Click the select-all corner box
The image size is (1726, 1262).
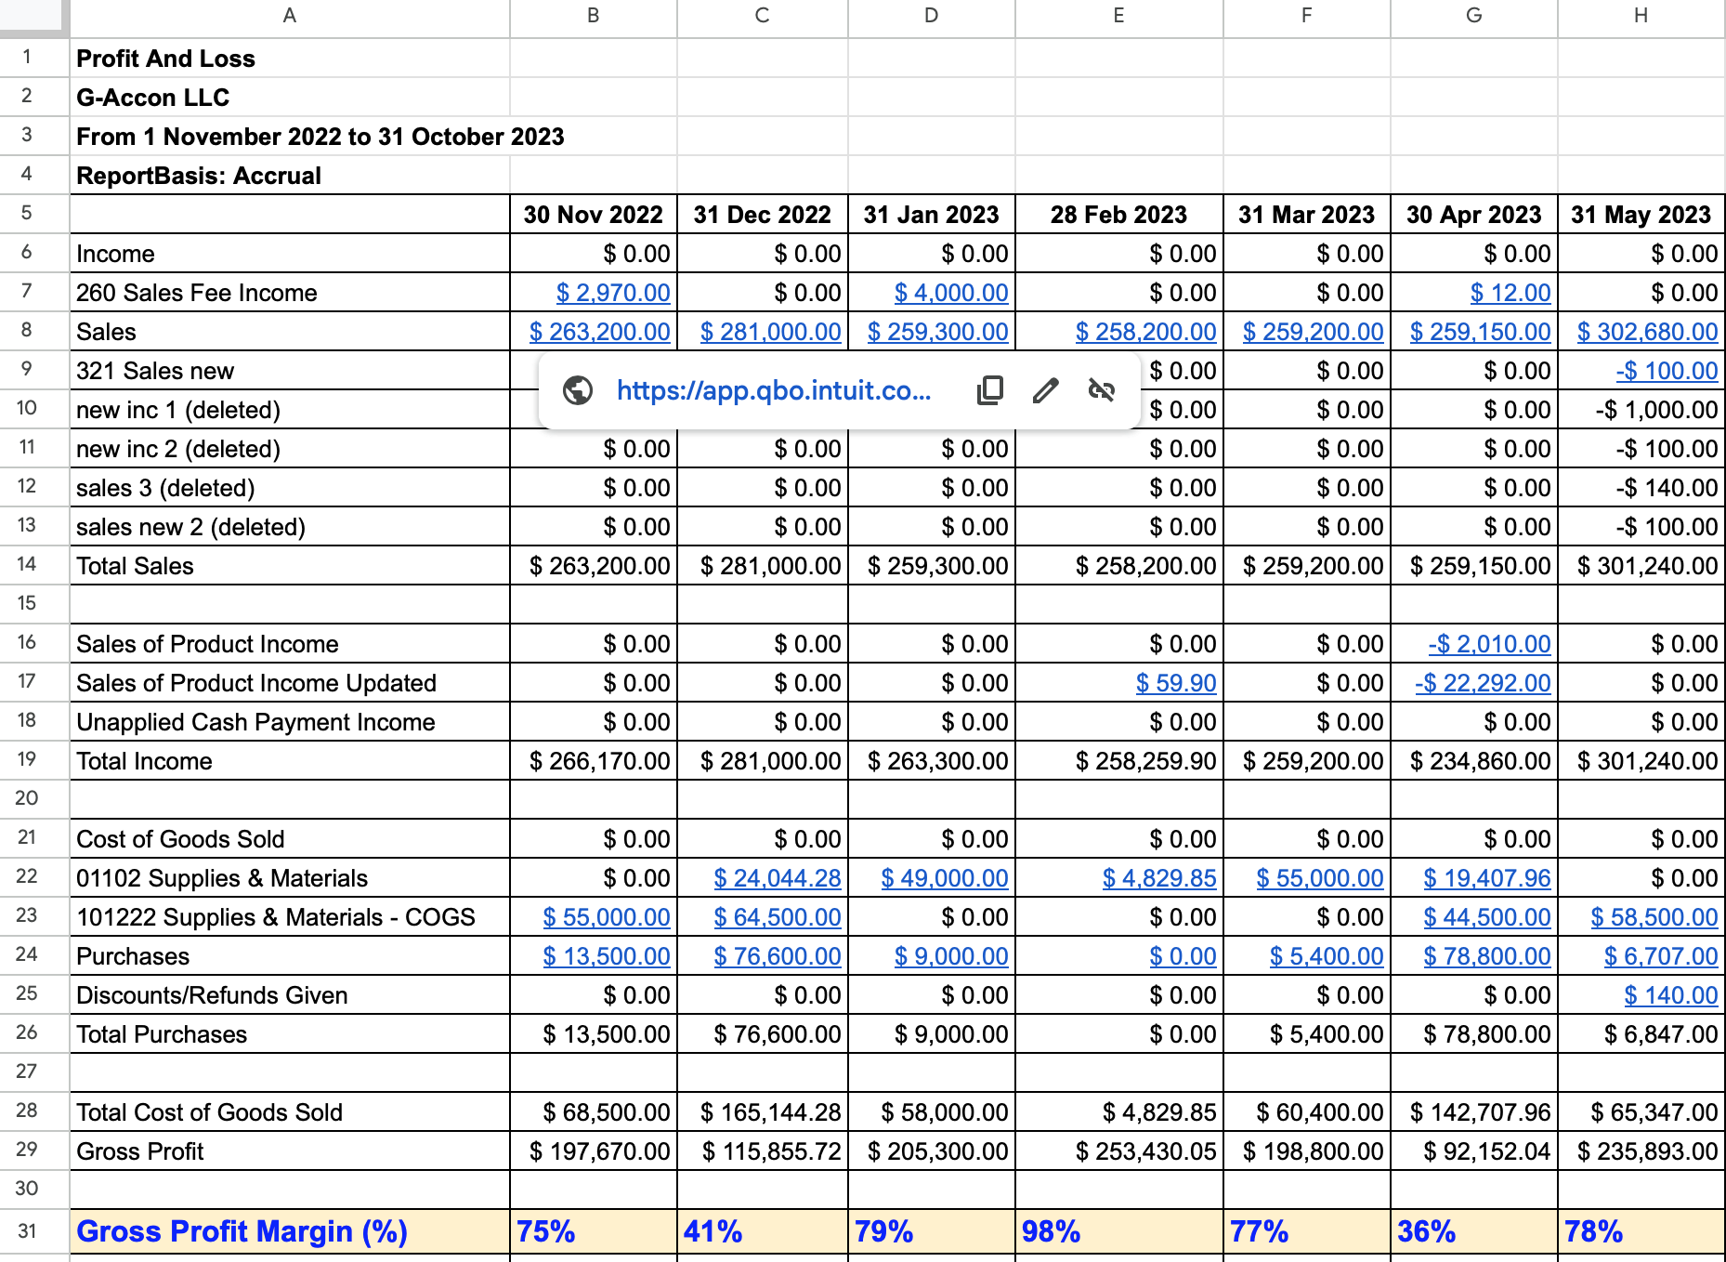coord(33,16)
